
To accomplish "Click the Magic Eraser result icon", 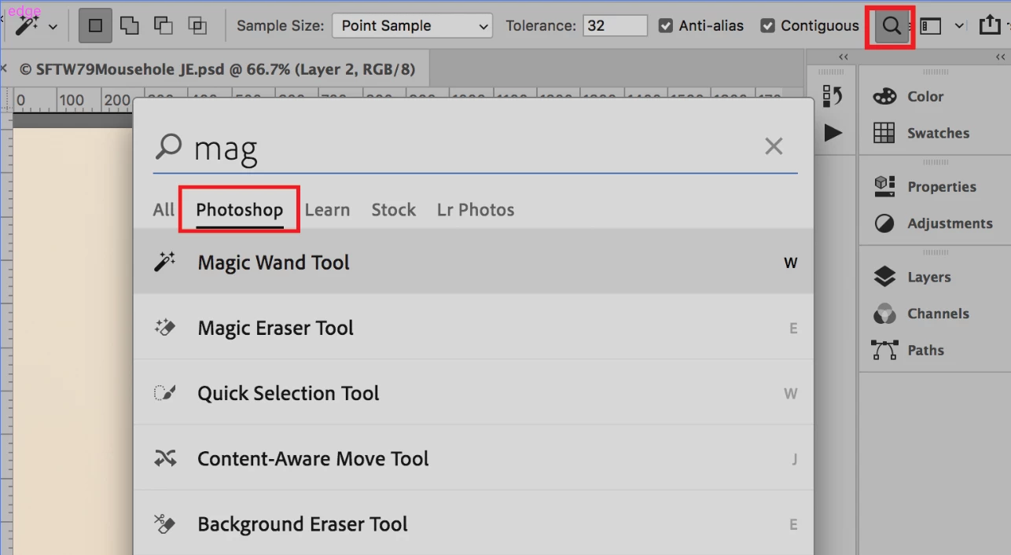I will (164, 327).
